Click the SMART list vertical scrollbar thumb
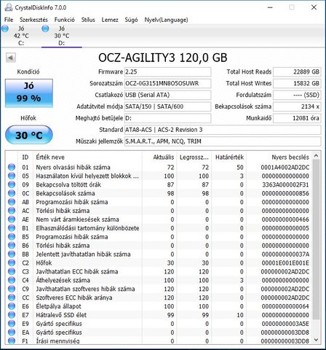 point(316,239)
